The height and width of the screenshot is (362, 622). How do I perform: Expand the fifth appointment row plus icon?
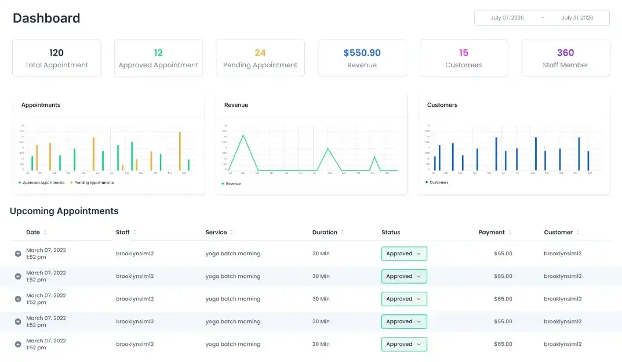[x=18, y=344]
